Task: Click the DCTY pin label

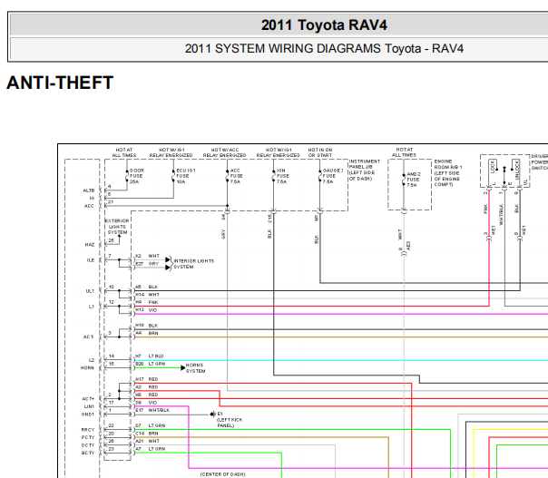Action: pyautogui.click(x=88, y=445)
